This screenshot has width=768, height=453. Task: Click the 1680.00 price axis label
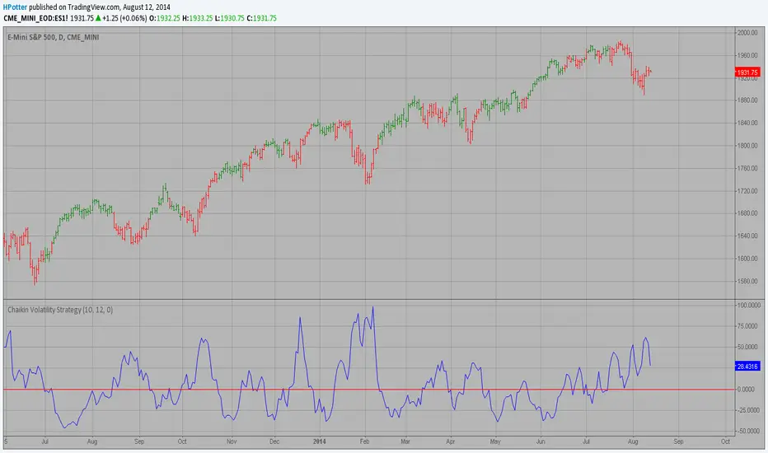tap(748, 213)
